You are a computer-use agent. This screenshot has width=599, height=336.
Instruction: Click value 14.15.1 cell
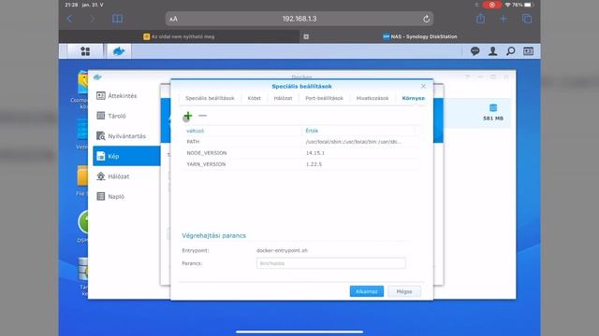(x=315, y=153)
